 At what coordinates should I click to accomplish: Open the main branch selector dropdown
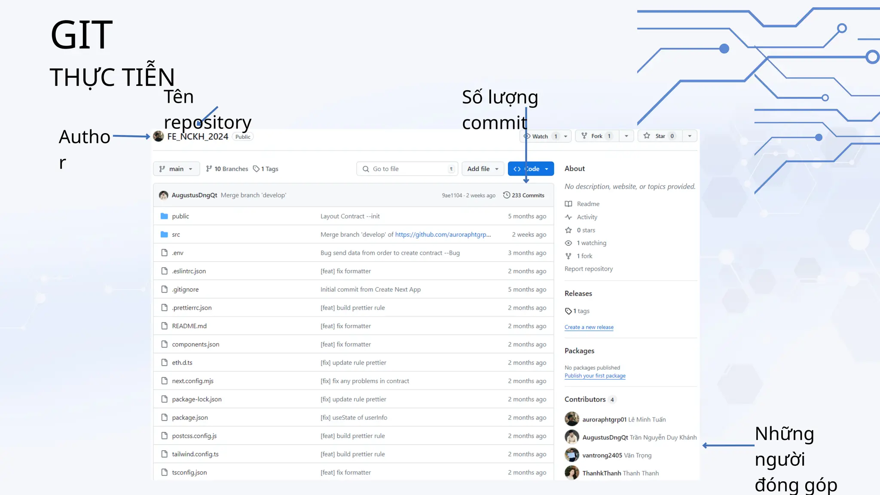[176, 169]
